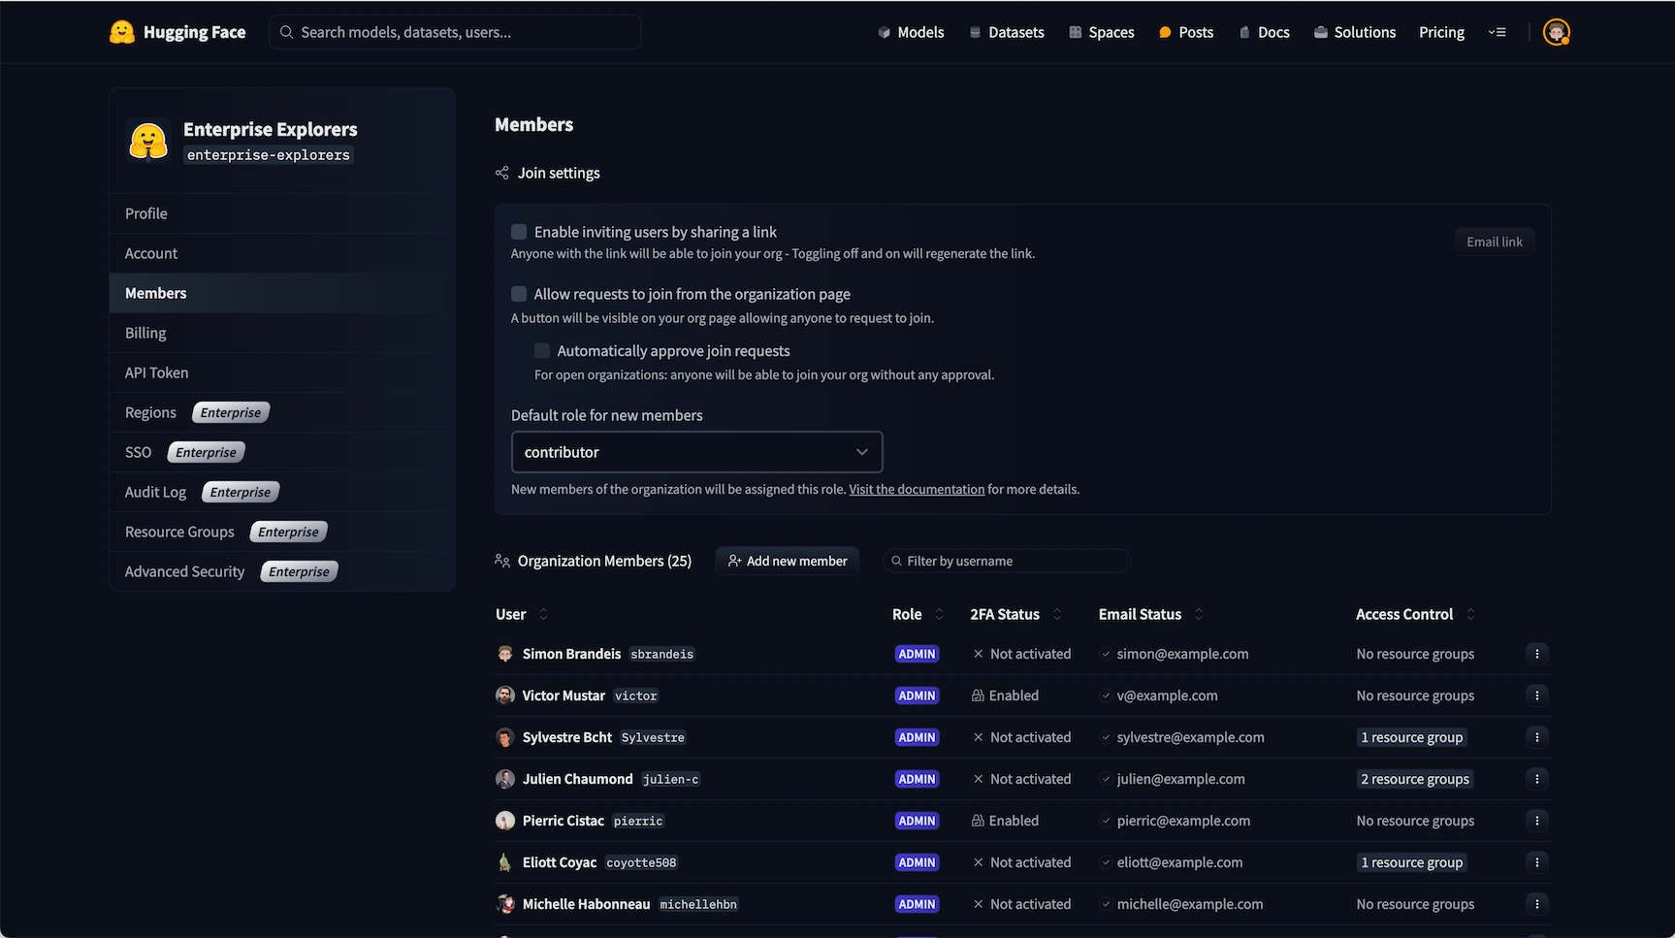
Task: Open the more navigation options icon
Action: coord(1497,32)
